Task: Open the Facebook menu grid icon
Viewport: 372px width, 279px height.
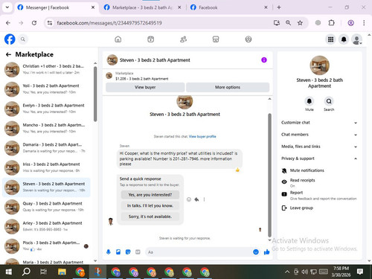Action: click(x=330, y=39)
